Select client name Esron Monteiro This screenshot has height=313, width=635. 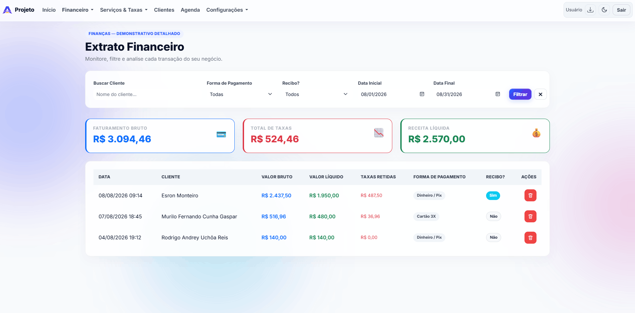point(180,196)
